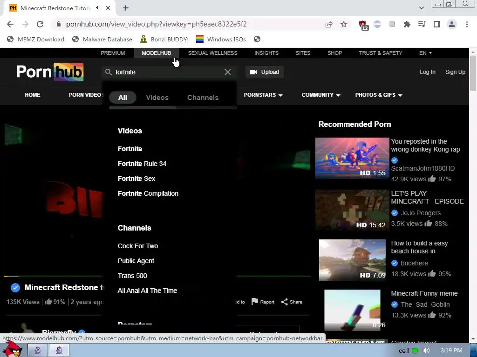477x357 pixels.
Task: Select the All tab in search suggestions
Action: click(x=123, y=98)
